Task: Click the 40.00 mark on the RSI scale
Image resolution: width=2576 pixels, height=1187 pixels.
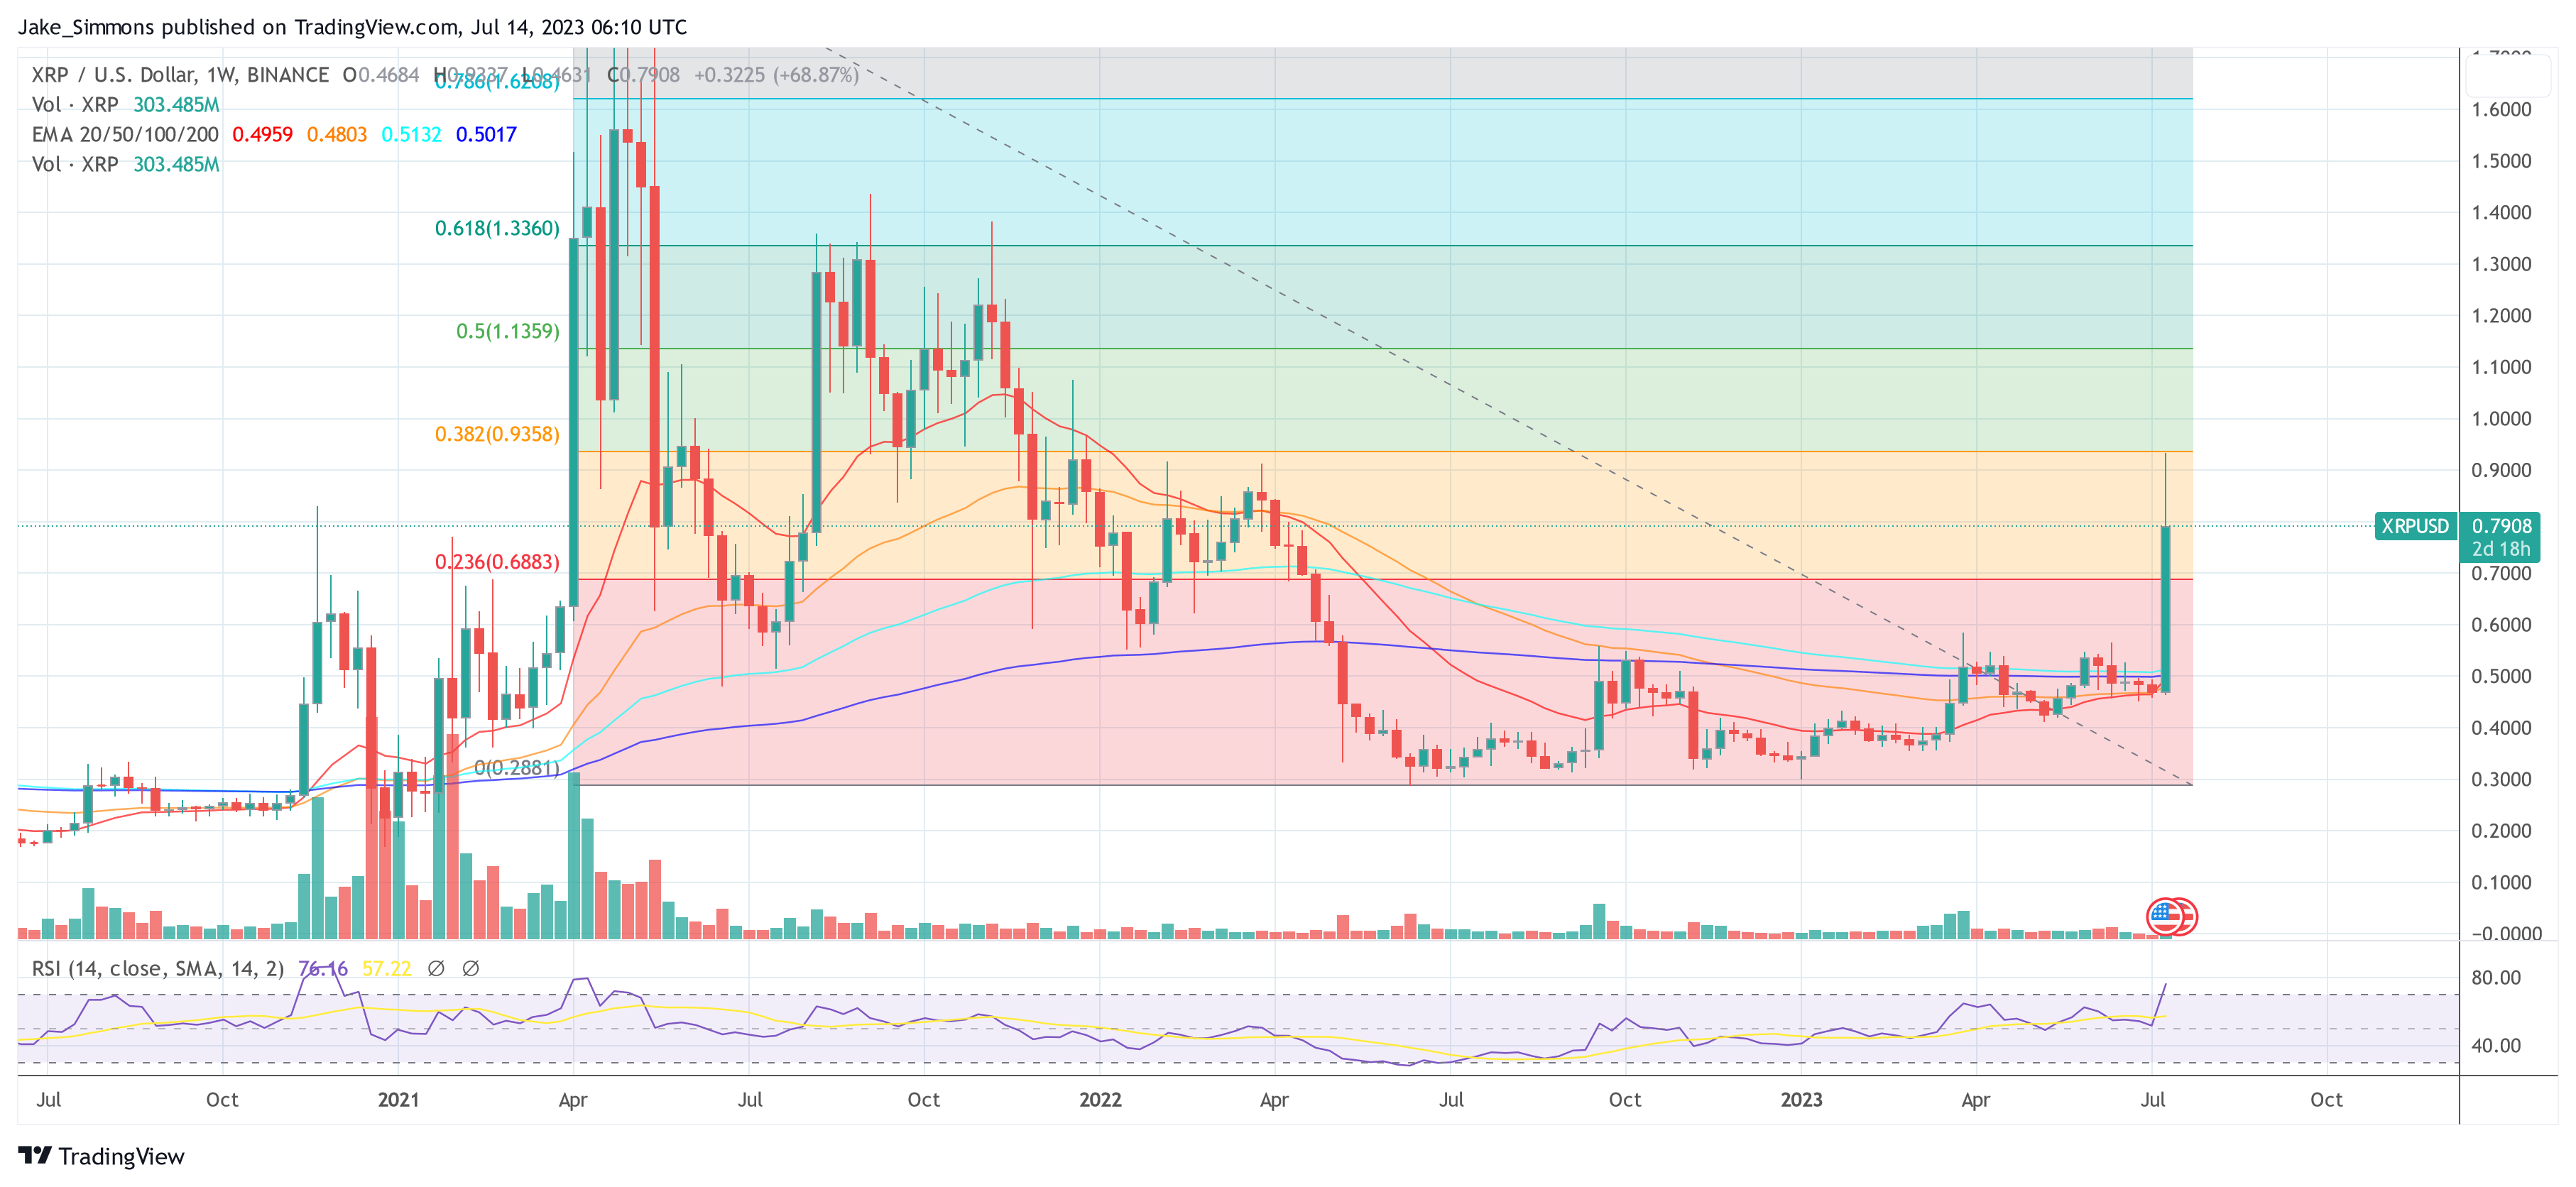Action: (2496, 1046)
